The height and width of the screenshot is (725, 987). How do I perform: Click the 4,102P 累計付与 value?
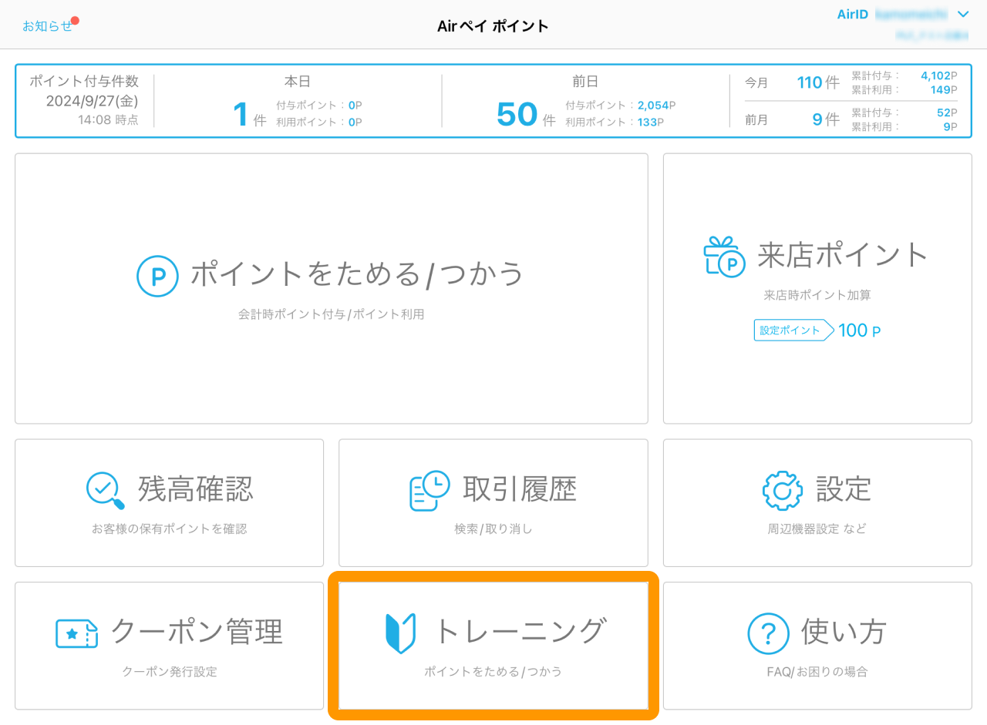(939, 76)
